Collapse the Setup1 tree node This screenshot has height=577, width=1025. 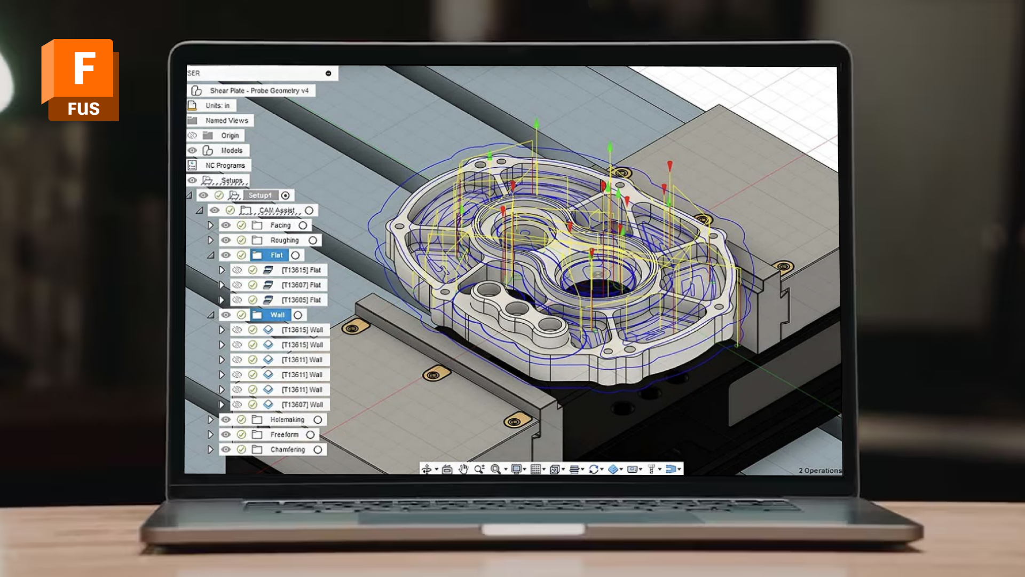[189, 196]
